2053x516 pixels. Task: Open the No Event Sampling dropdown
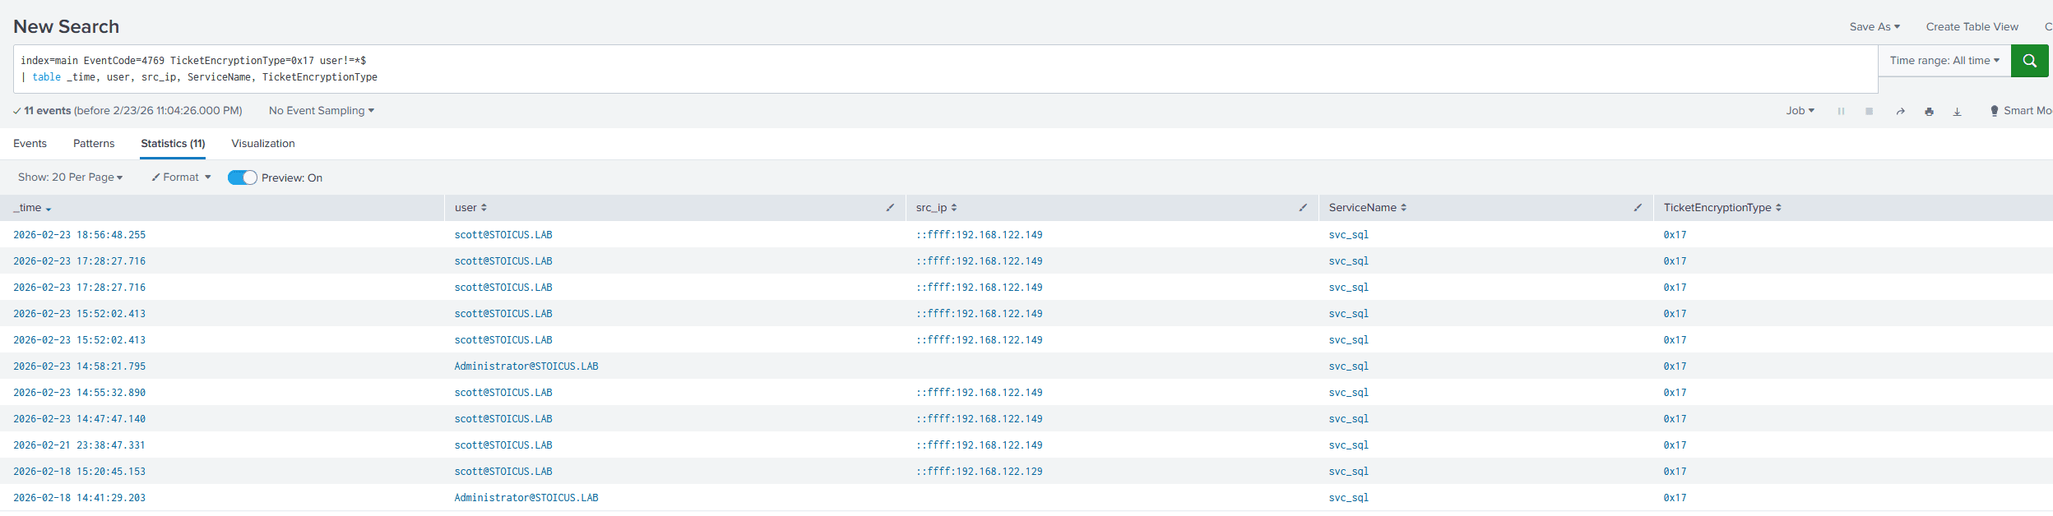point(321,111)
